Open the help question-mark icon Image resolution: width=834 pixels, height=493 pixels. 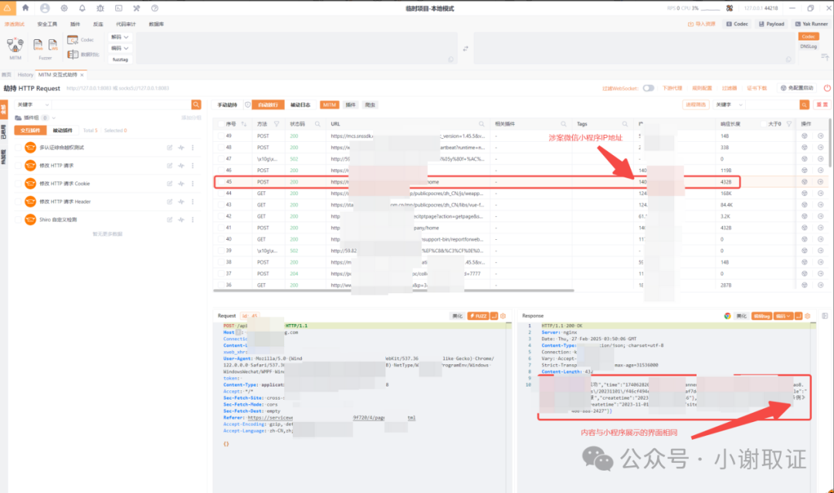click(154, 8)
